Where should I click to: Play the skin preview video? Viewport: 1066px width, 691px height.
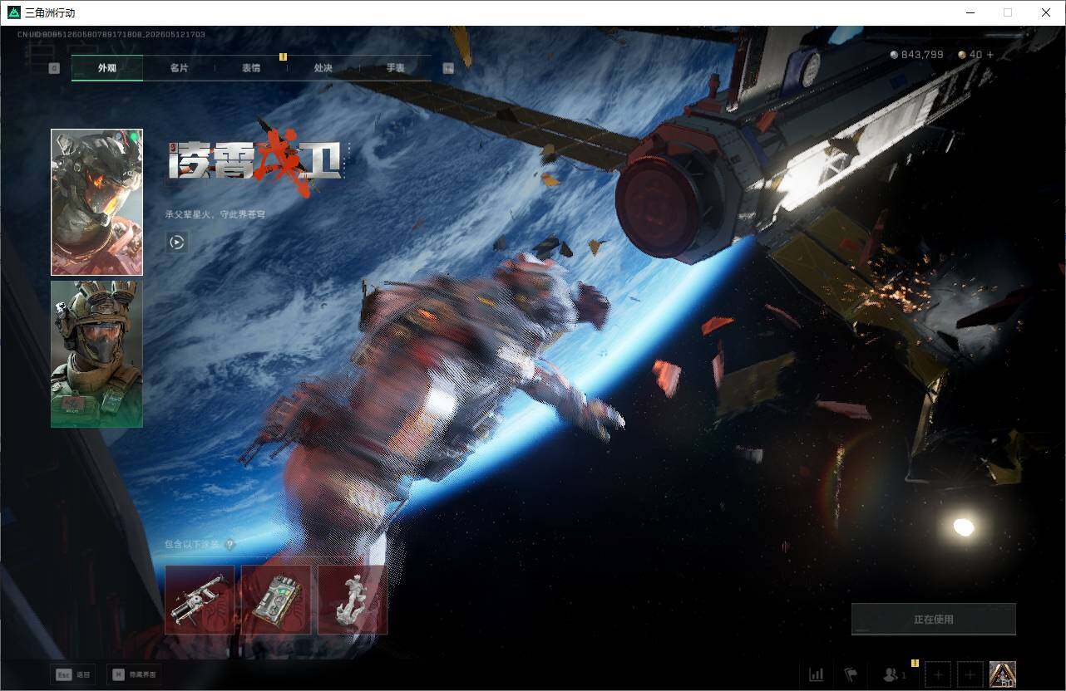coord(176,243)
